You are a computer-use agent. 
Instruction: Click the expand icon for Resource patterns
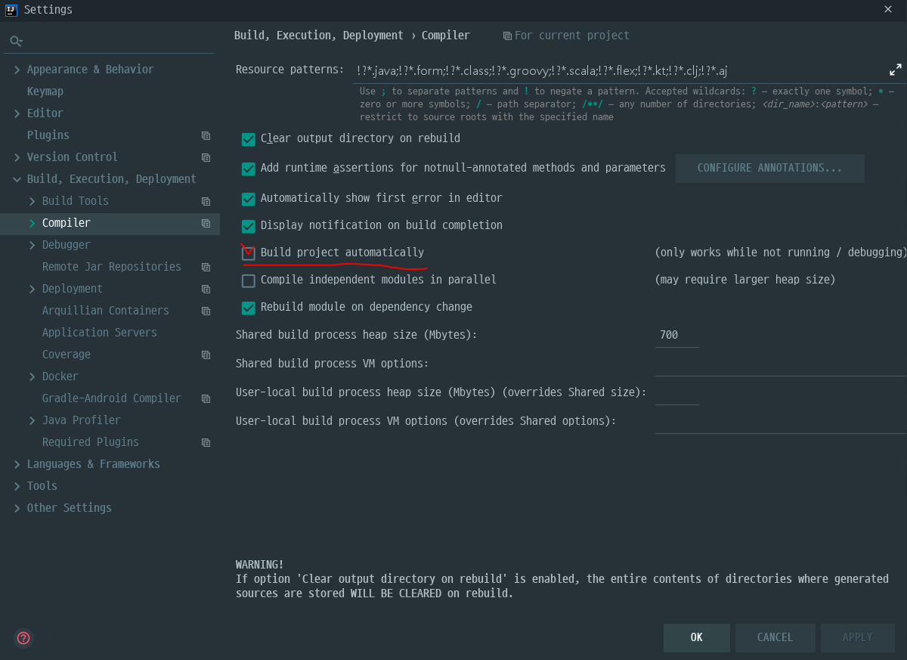tap(895, 70)
